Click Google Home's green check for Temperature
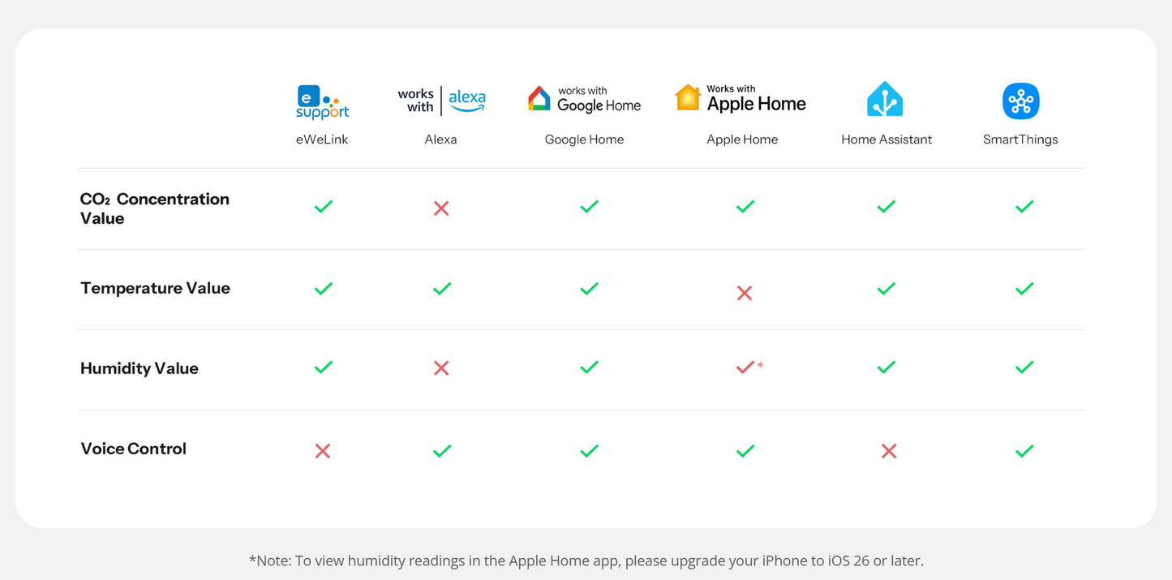Screen dimensions: 1172x580 click(x=590, y=288)
